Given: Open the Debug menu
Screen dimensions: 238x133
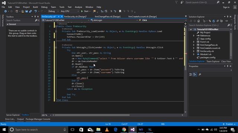Looking at the screenshot, I should coord(44,7).
